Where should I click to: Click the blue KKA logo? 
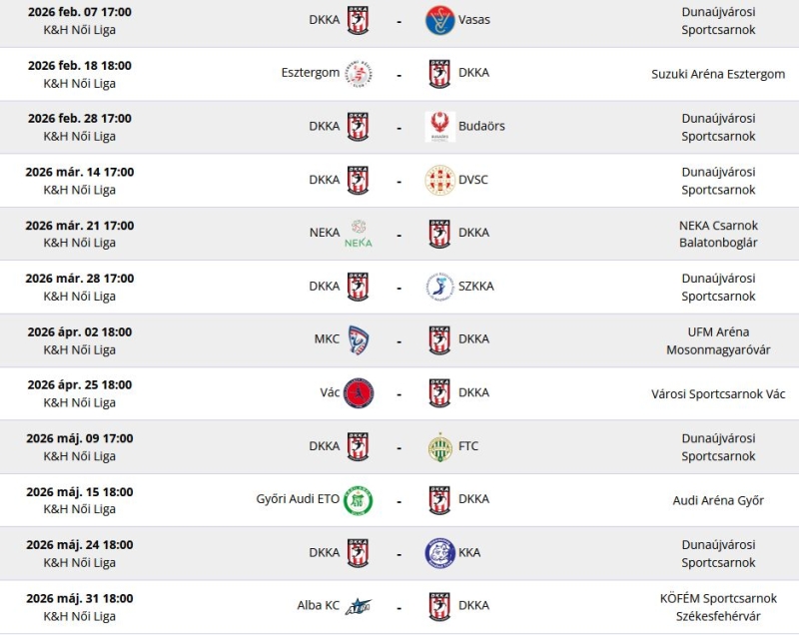point(439,553)
